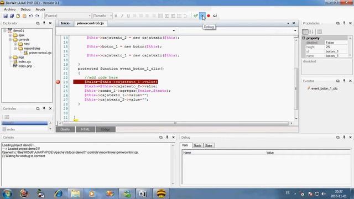The width and height of the screenshot is (354, 199).
Task: Click the Save icon in the toolbar
Action: [x=6, y=16]
